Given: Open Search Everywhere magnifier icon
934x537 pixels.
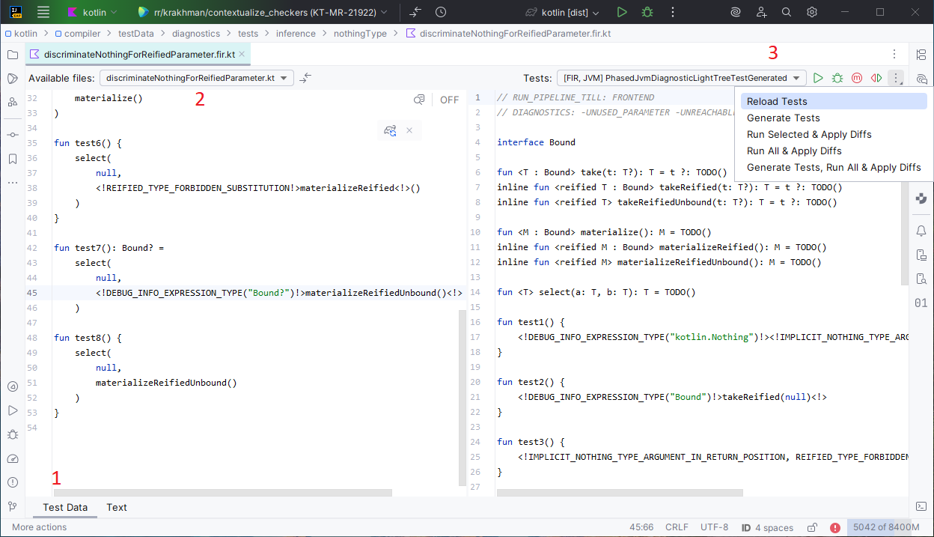Looking at the screenshot, I should tap(787, 12).
